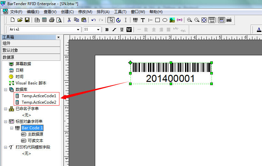The image size is (262, 166).
Task: Add an RFID encoder object
Action: tap(180, 20)
